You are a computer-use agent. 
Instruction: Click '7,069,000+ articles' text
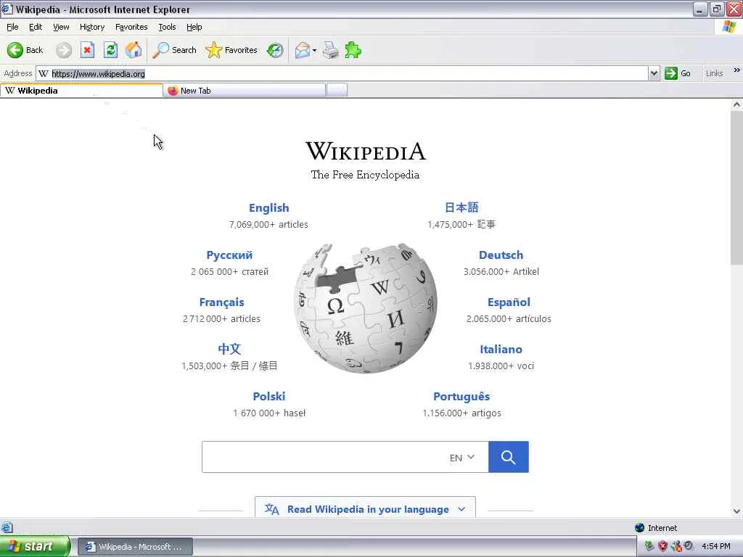pos(268,225)
